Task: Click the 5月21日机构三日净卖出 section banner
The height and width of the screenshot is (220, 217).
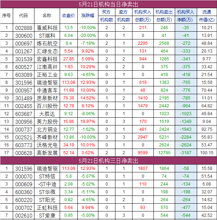Action: click(x=108, y=161)
